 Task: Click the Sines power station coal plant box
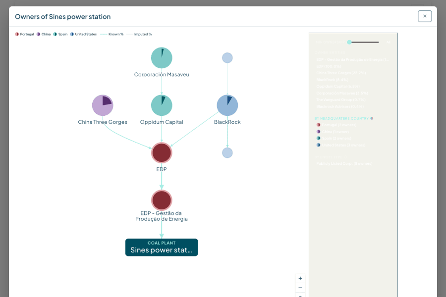tap(162, 247)
